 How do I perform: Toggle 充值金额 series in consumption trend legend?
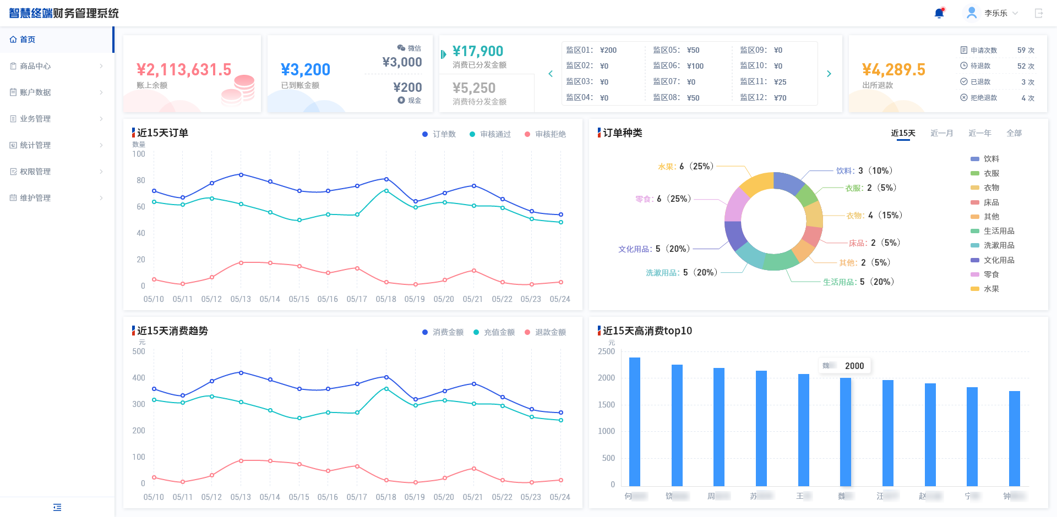494,332
